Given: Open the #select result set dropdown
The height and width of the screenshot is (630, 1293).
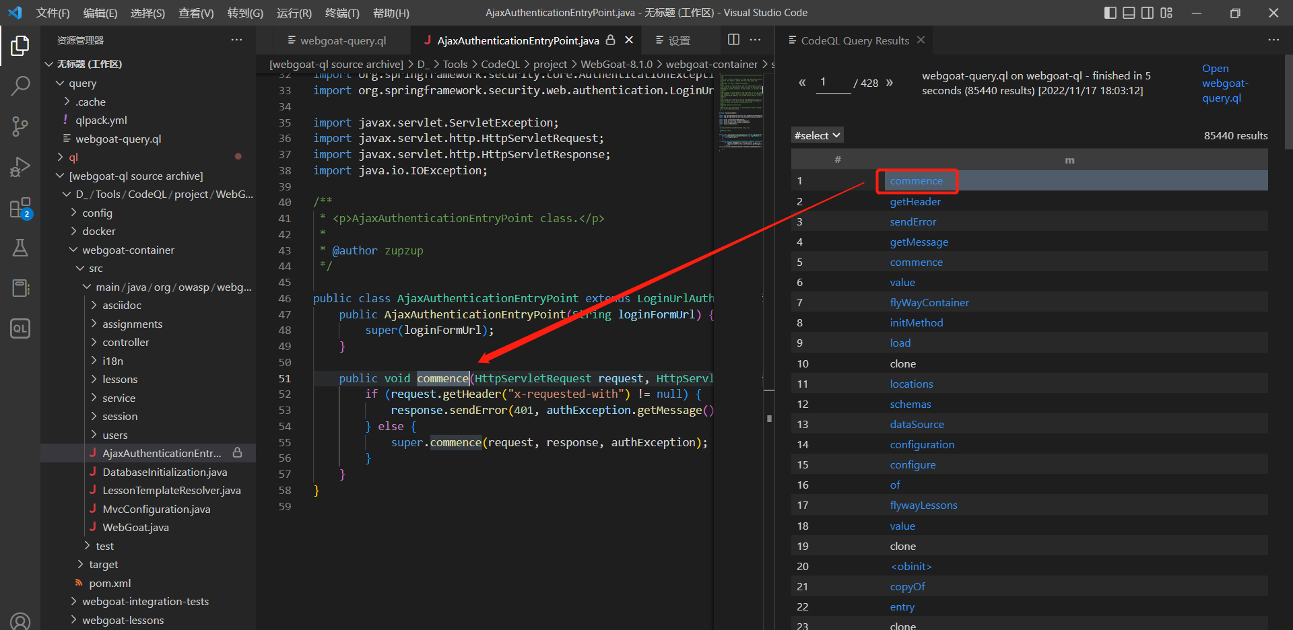Looking at the screenshot, I should [817, 135].
